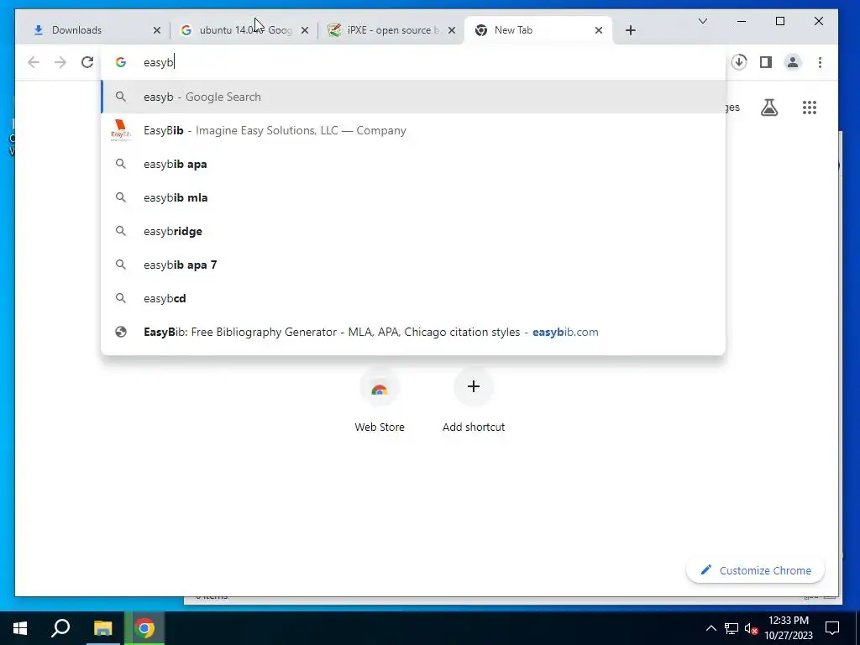Click the address bar containing easyb

coord(413,62)
